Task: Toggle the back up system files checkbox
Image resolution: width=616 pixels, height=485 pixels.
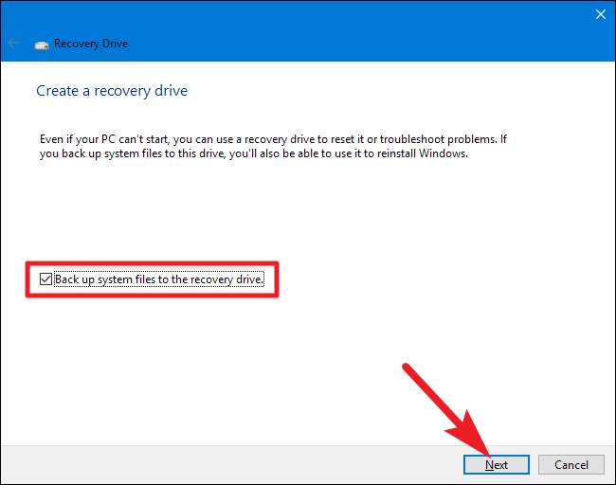Action: 45,279
